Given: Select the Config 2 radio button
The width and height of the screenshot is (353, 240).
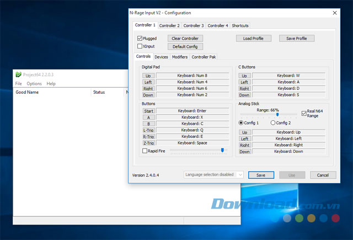Looking at the screenshot, I should 273,122.
